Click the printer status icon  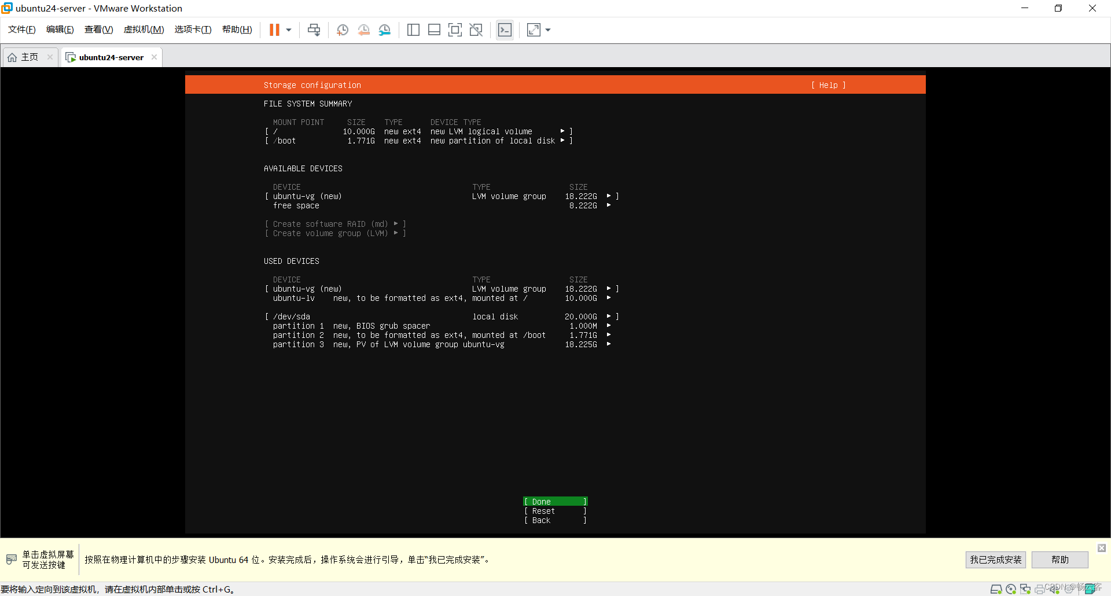1040,589
